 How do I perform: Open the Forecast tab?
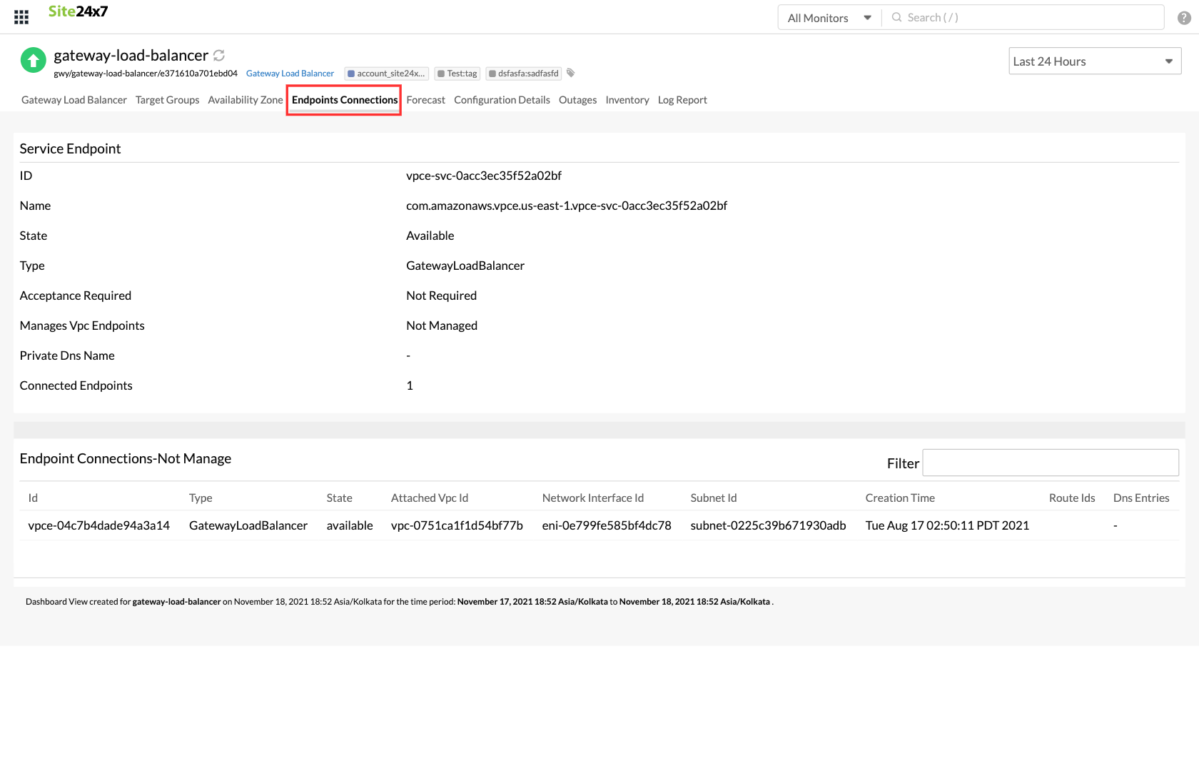point(426,100)
